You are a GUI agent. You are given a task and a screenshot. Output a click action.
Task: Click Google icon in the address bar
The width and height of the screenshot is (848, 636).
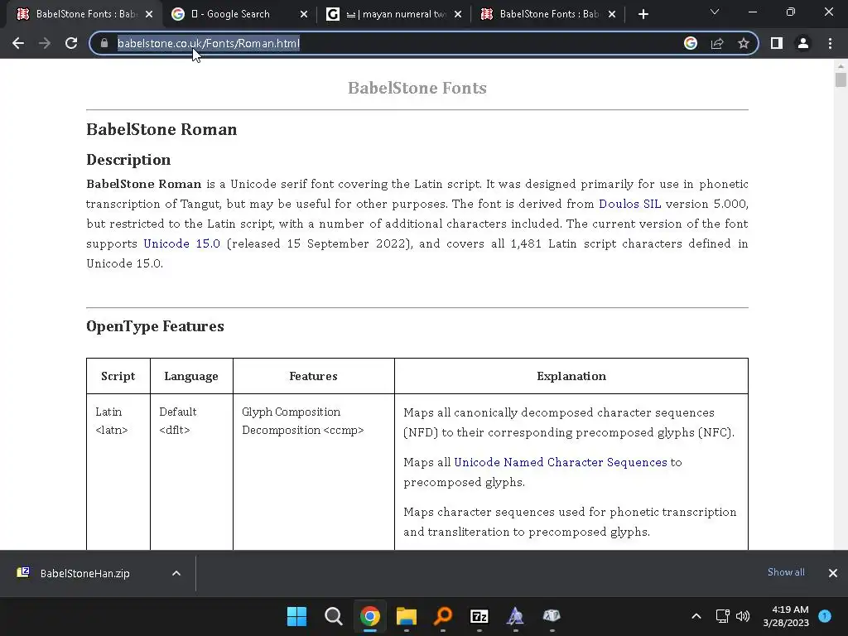coord(691,43)
